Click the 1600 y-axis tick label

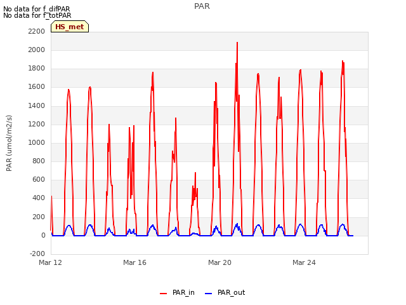pos(37,87)
